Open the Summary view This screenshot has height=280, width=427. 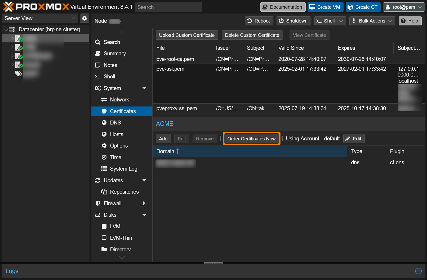click(x=114, y=53)
